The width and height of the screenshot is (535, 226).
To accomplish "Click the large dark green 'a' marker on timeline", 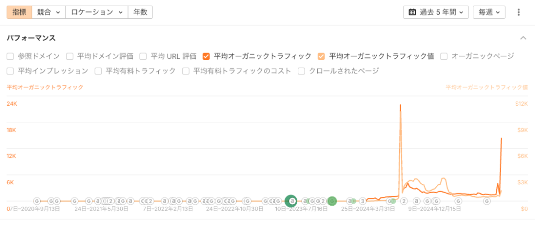I will click(x=292, y=200).
